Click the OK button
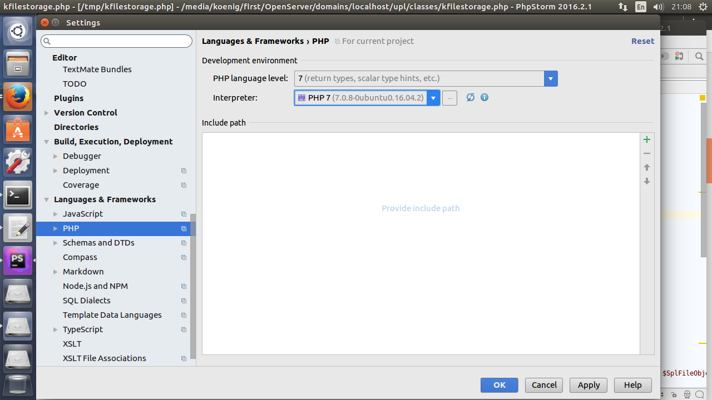The height and width of the screenshot is (400, 712). pos(500,385)
